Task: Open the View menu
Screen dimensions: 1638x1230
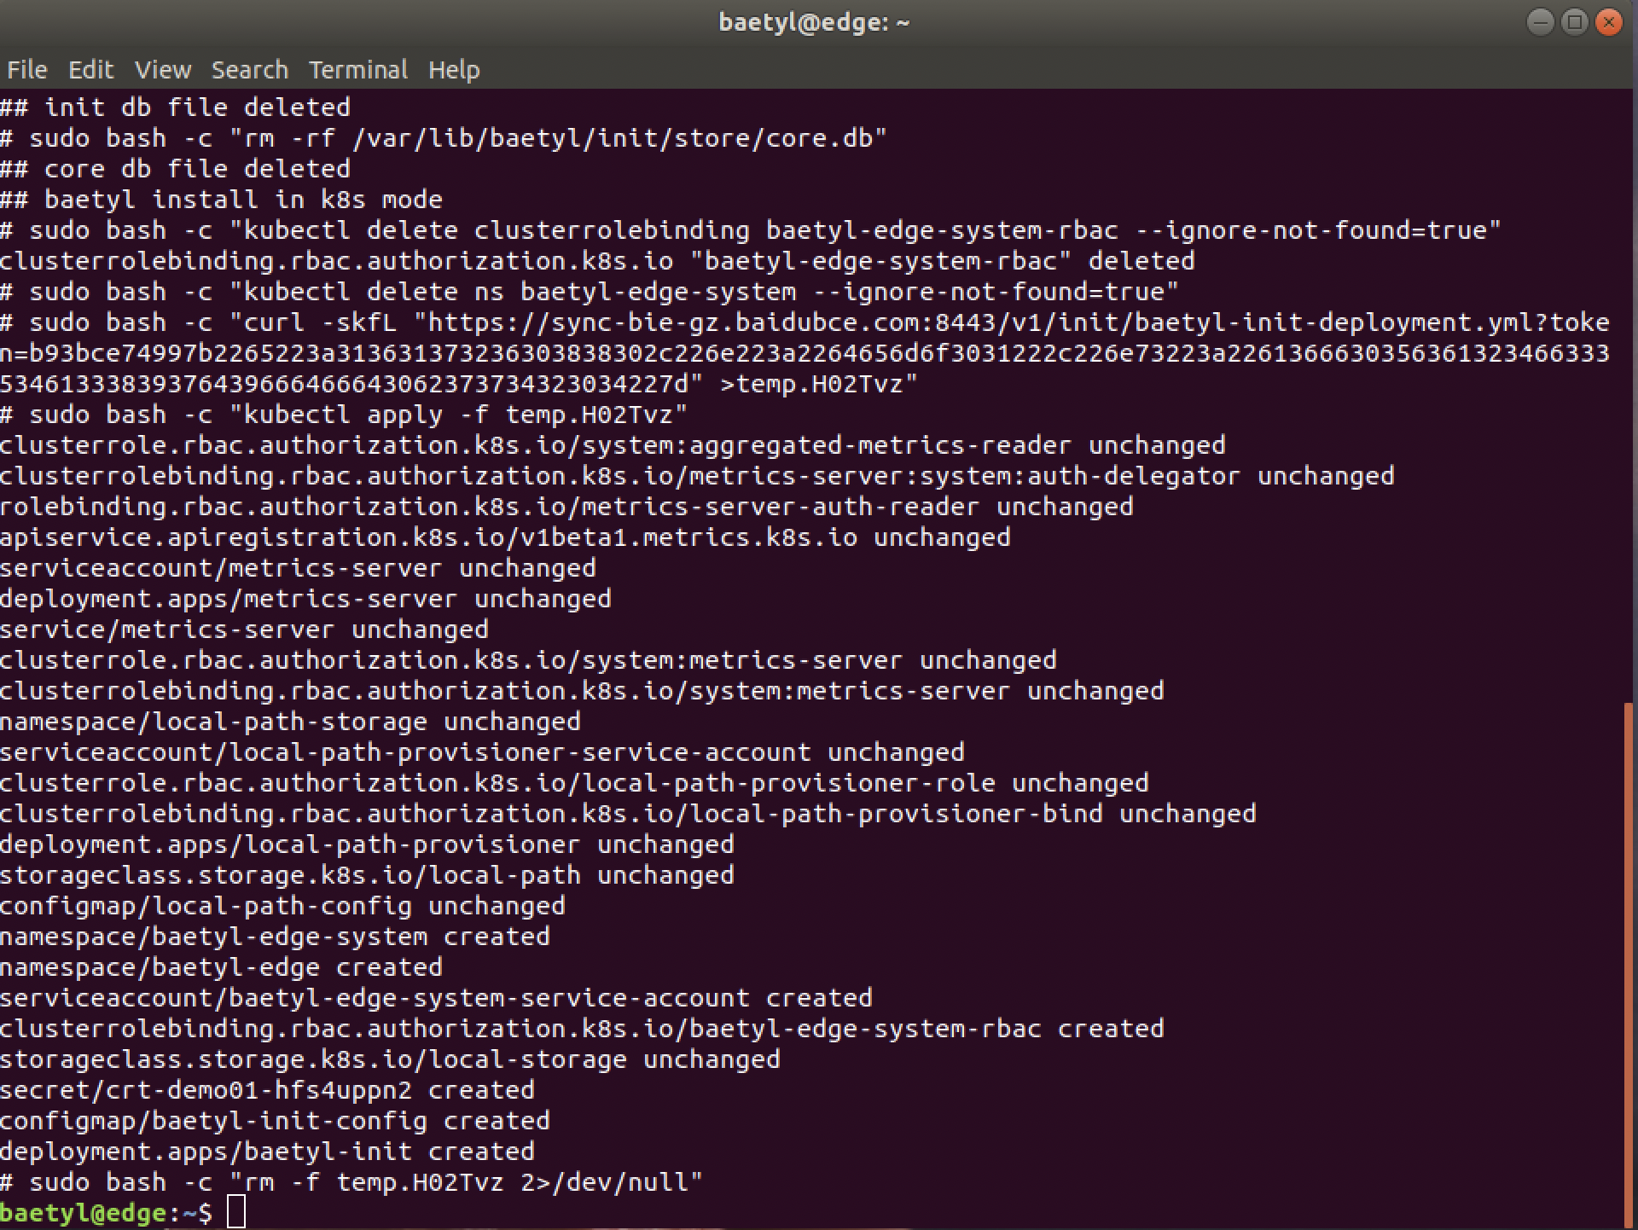Action: pyautogui.click(x=163, y=70)
